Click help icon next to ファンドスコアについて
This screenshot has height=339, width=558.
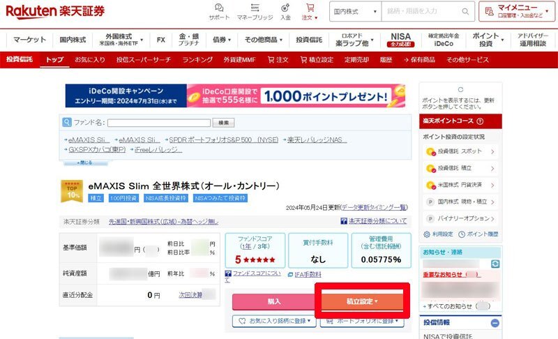pyautogui.click(x=228, y=273)
